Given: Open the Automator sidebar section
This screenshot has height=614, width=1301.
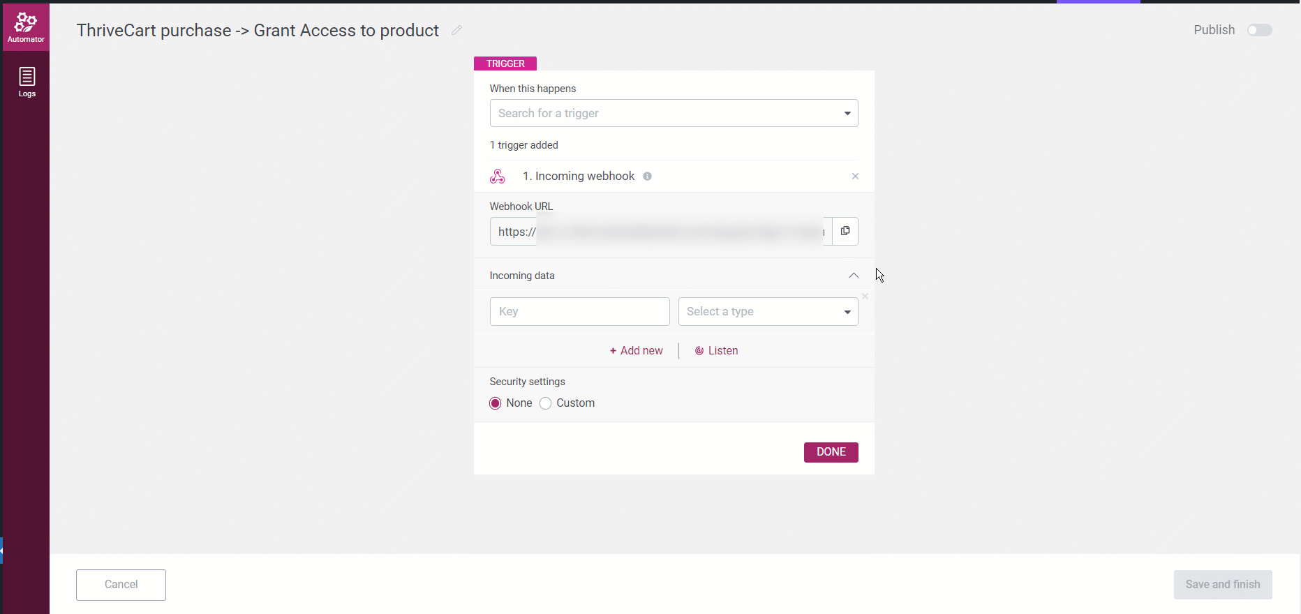Looking at the screenshot, I should [26, 27].
